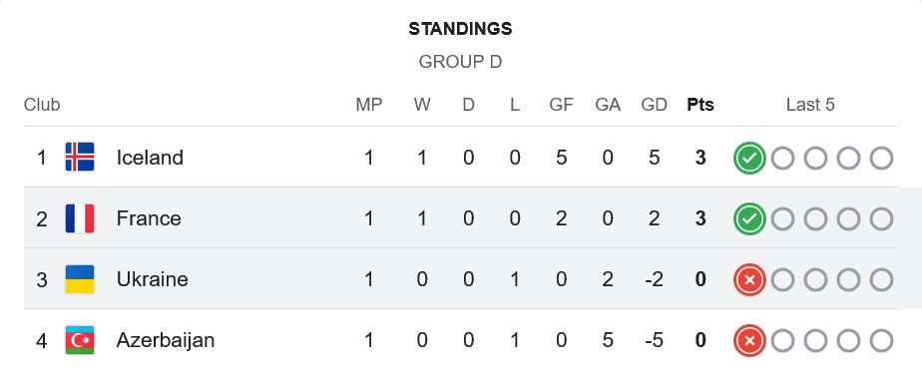Select Azerbaijan's last empty match circle
Screen dimensions: 922x387
pos(881,340)
